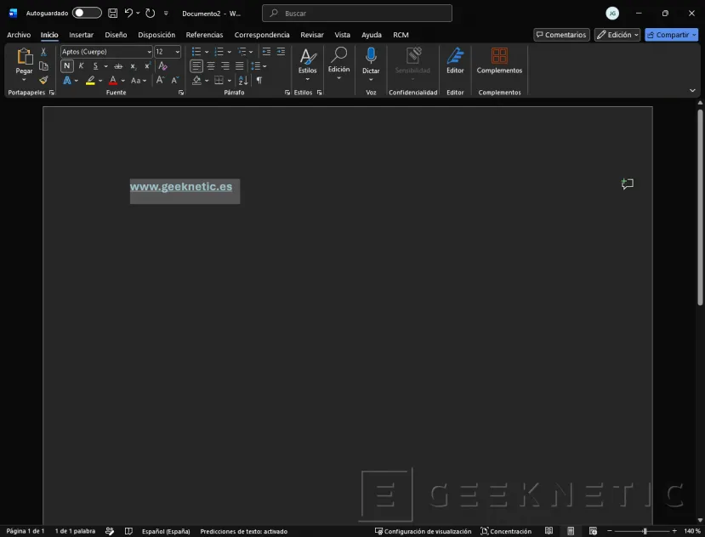Open the change case Aa dropdown

[x=139, y=81]
